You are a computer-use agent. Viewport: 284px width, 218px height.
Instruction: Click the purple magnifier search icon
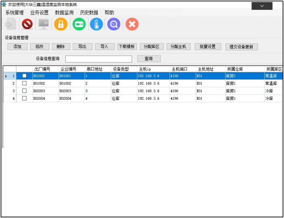coord(114,24)
